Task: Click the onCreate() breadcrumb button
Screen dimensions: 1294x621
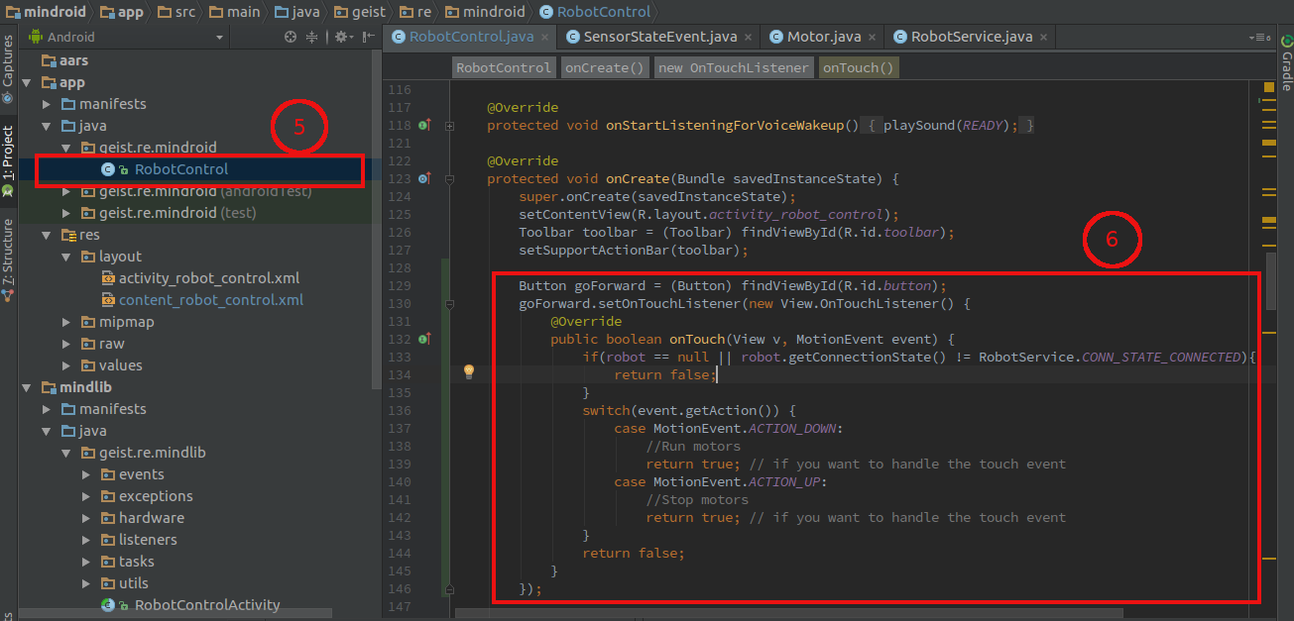Action: click(604, 67)
